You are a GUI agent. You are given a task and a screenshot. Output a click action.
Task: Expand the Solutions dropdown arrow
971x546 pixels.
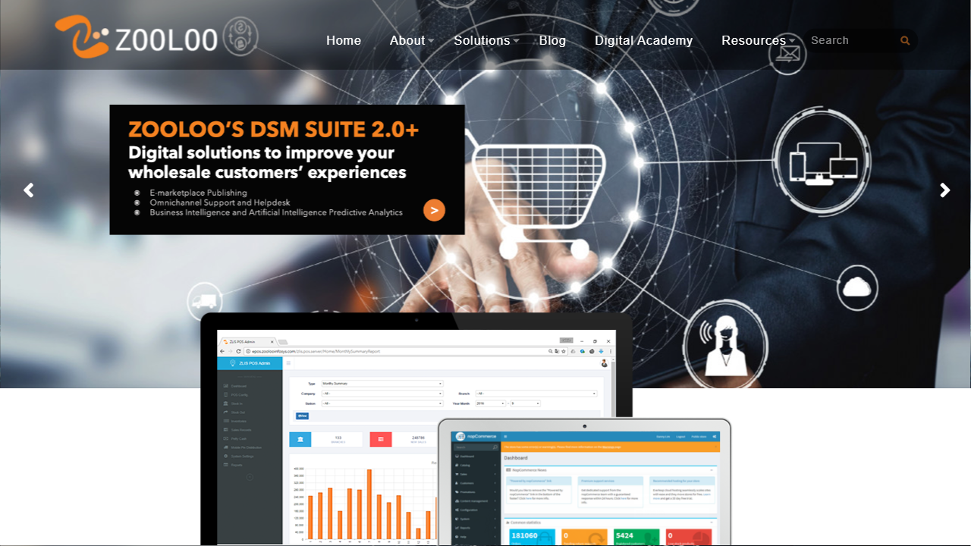[x=516, y=41]
